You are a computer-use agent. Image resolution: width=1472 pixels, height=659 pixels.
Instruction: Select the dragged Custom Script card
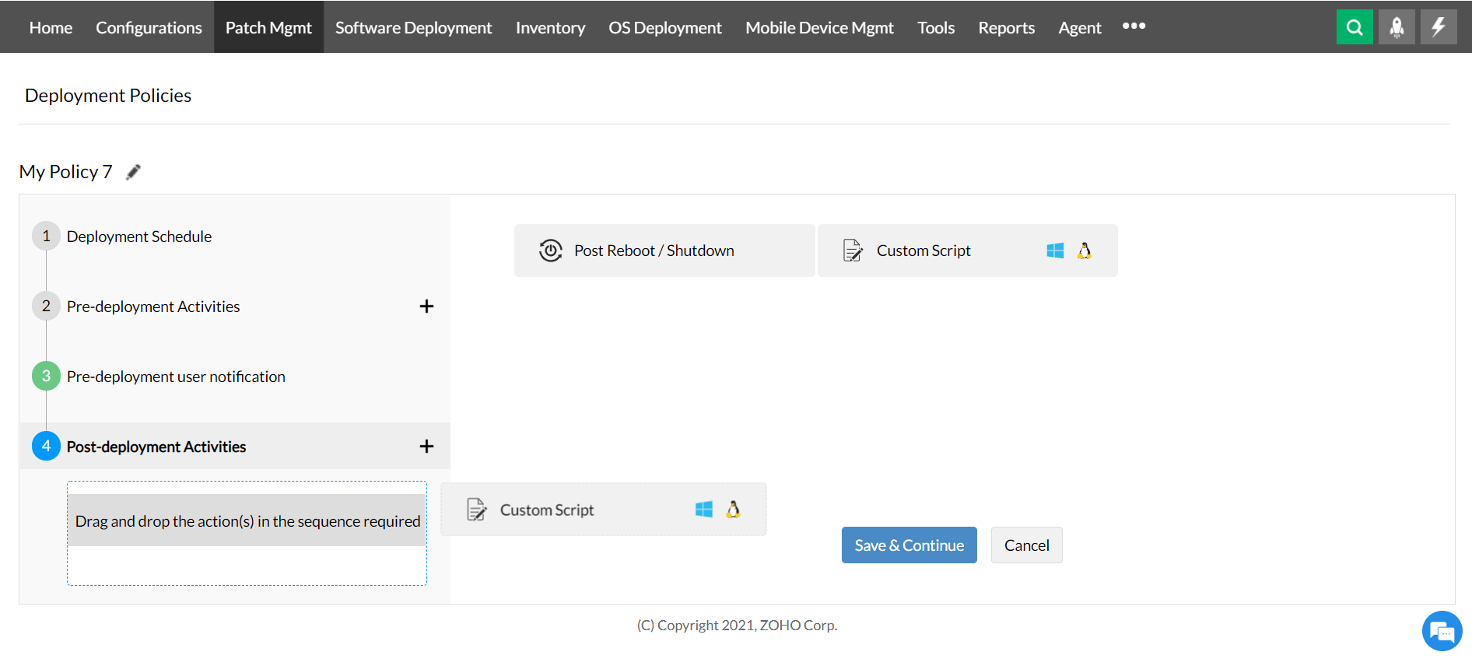(x=604, y=510)
